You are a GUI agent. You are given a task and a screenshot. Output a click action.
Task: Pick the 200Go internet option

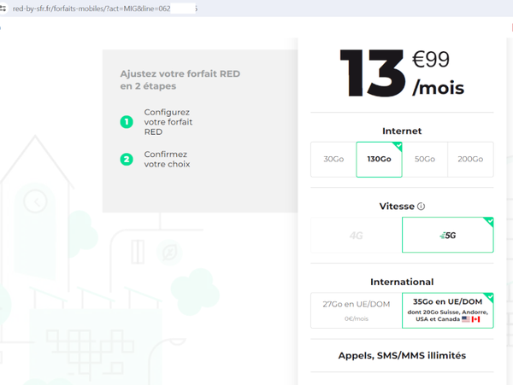pyautogui.click(x=470, y=160)
